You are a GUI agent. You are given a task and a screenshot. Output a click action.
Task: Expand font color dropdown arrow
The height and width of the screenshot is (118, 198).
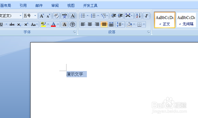coord(58,24)
